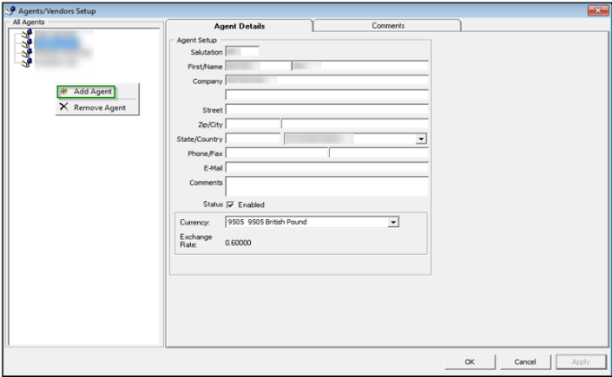The height and width of the screenshot is (377, 612).
Task: Toggle the Enabled status checkbox
Action: [x=230, y=205]
